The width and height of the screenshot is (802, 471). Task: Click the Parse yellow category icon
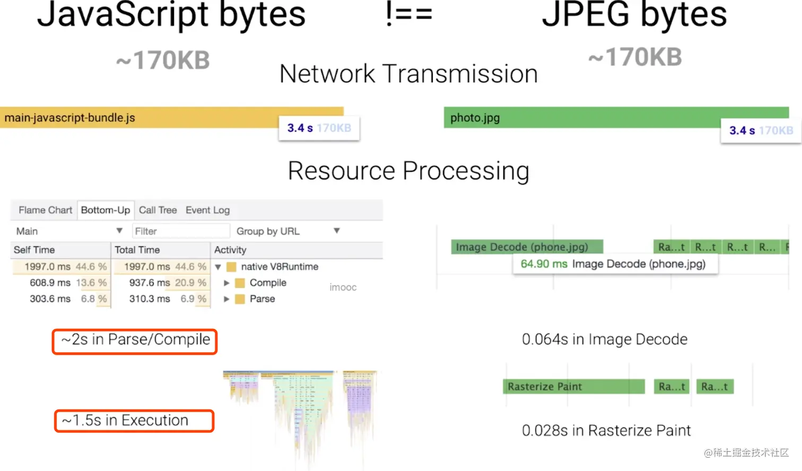(x=240, y=299)
